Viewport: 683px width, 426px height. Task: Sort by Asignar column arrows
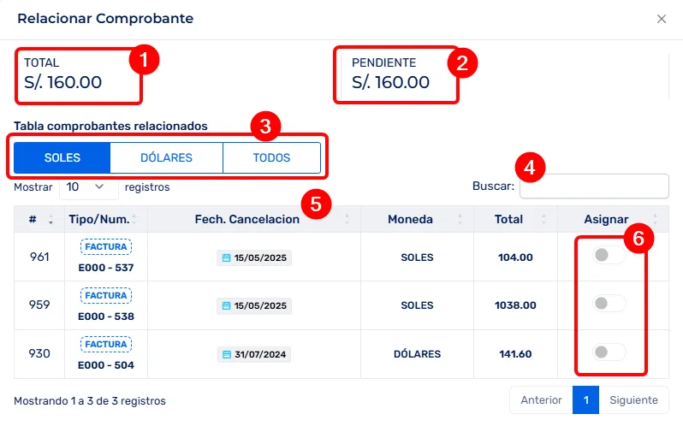pyautogui.click(x=655, y=219)
